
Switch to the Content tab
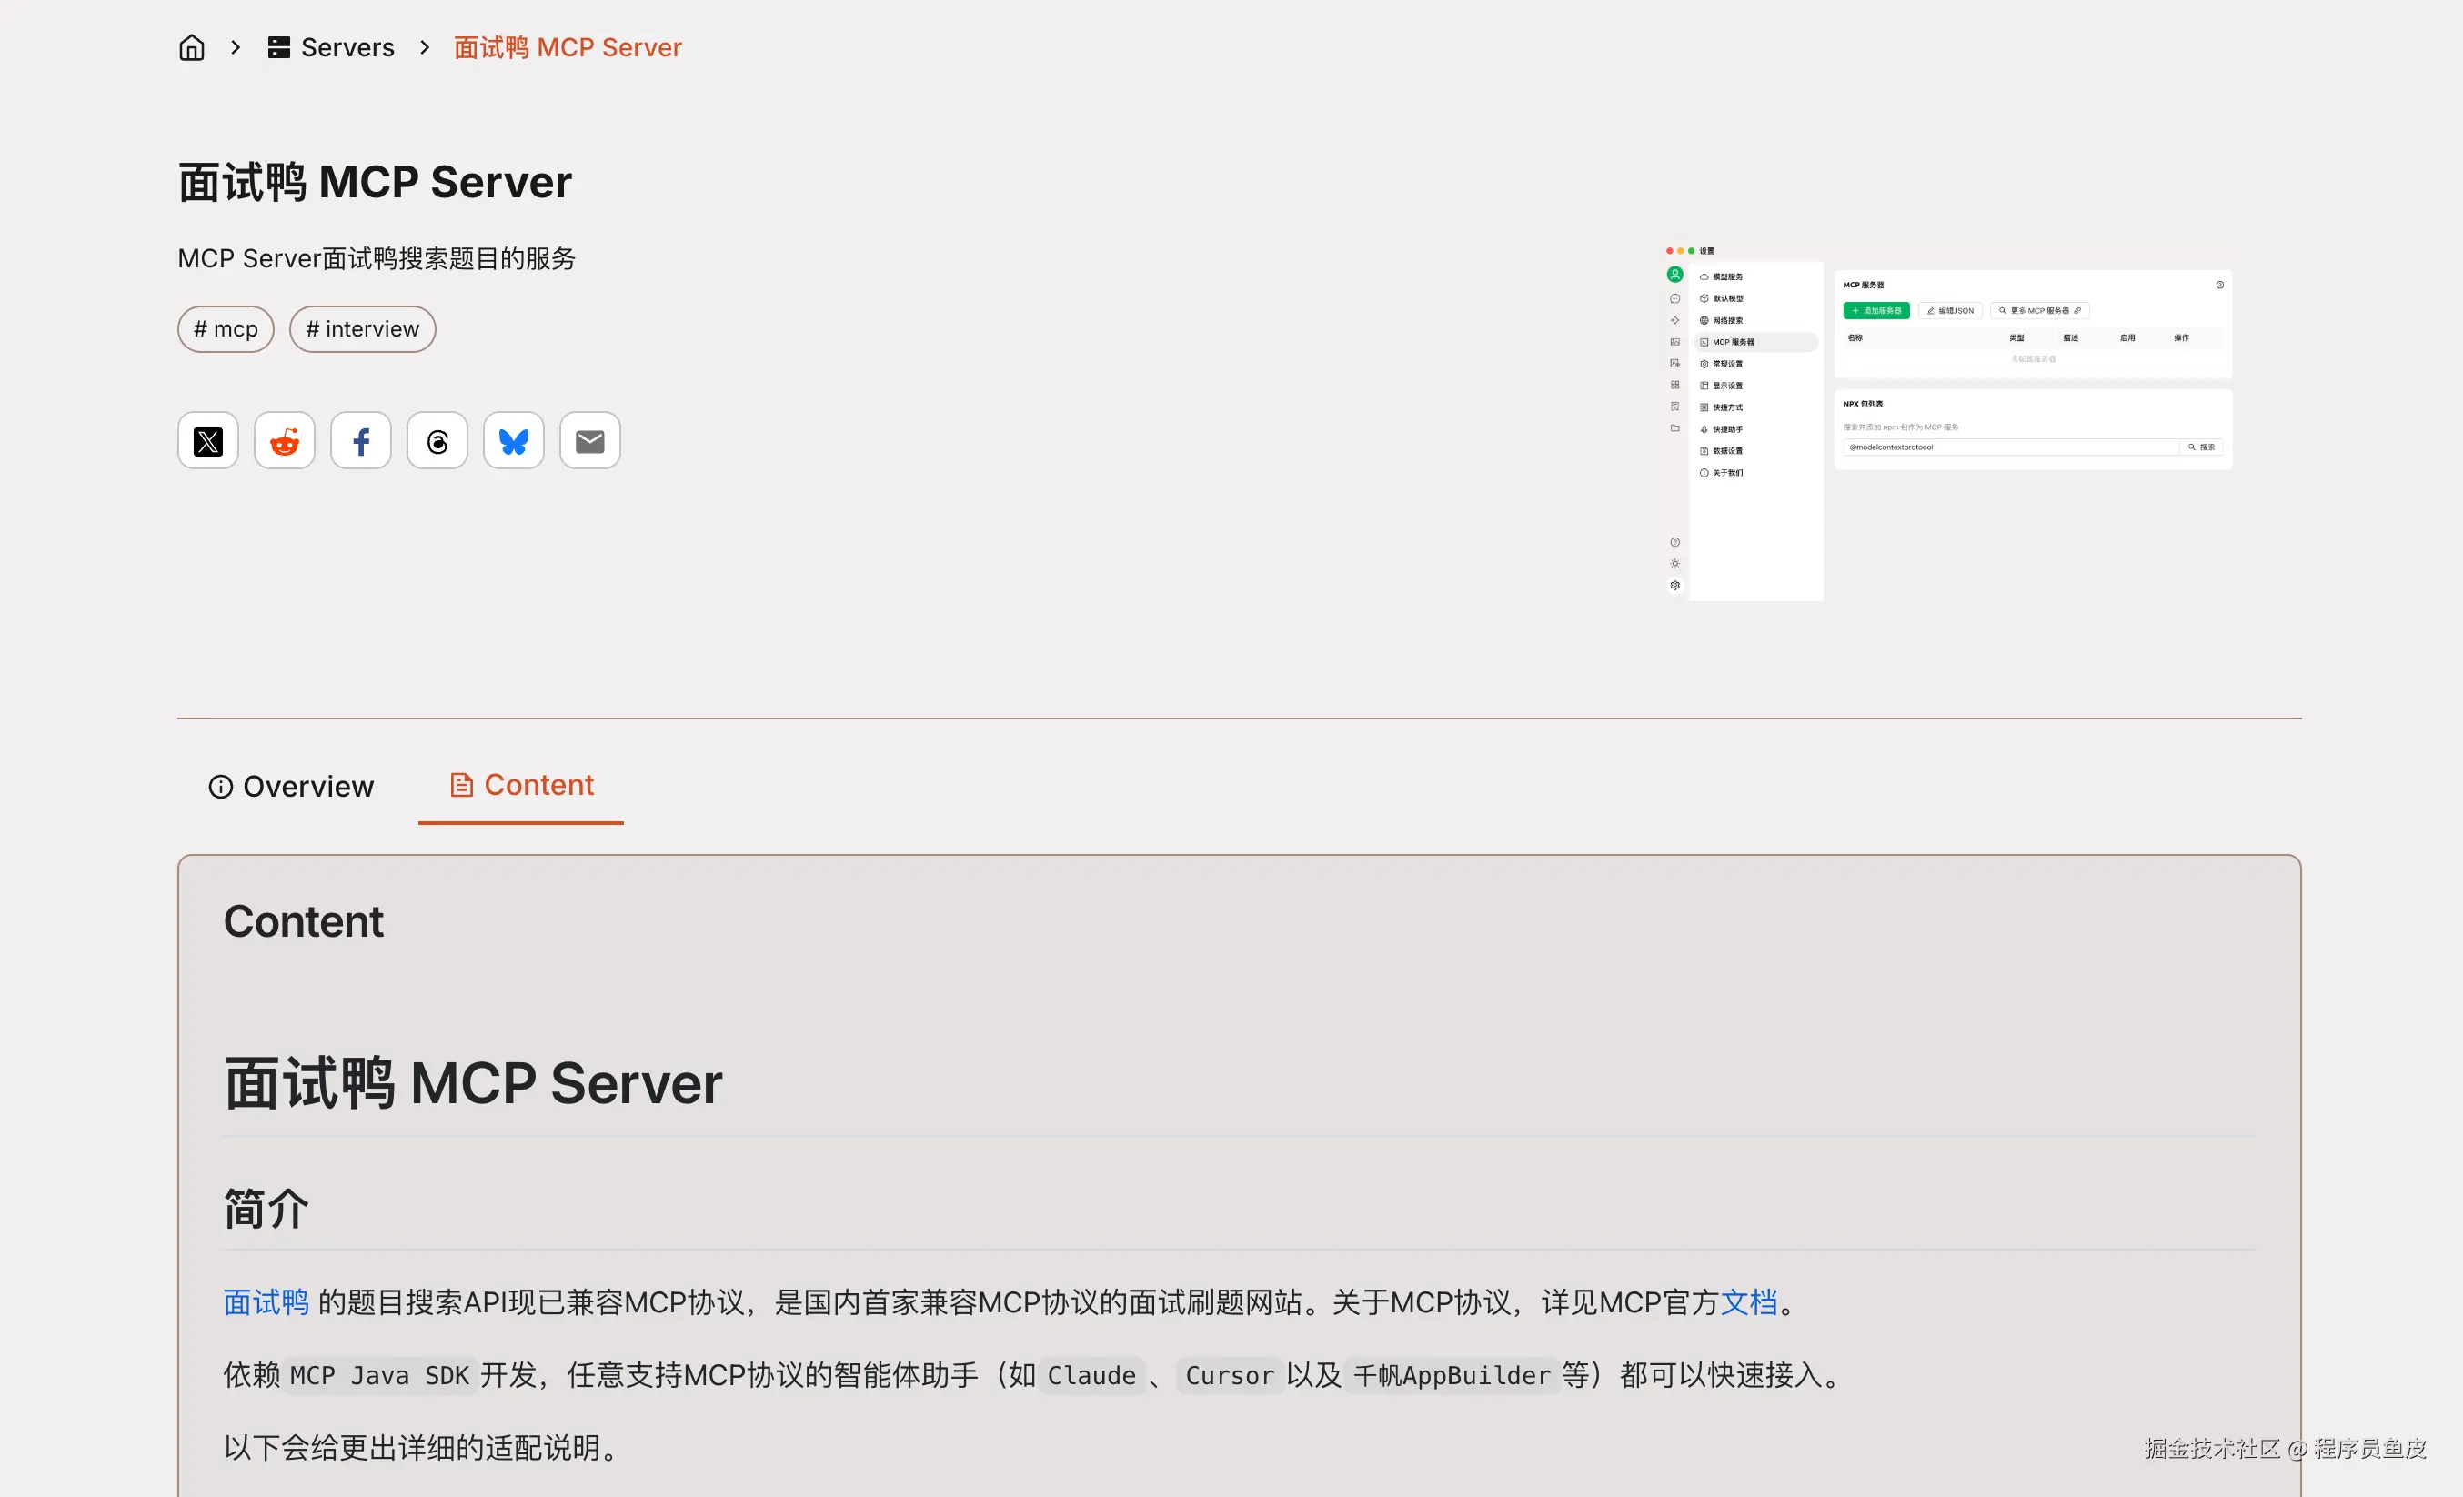pos(521,786)
